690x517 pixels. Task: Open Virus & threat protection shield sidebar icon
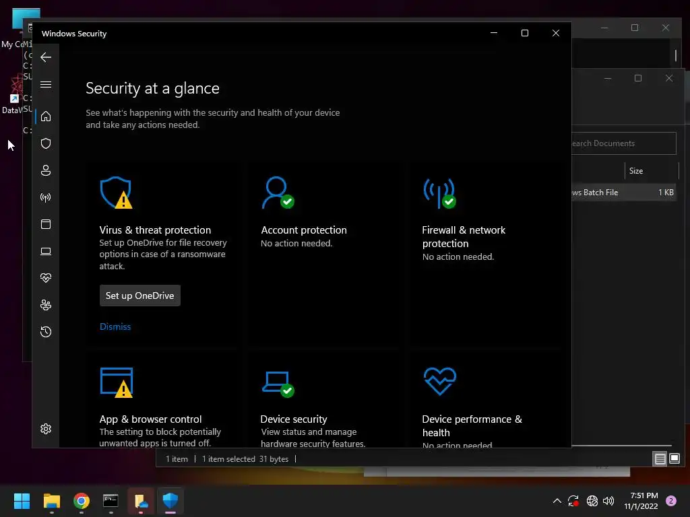(46, 143)
